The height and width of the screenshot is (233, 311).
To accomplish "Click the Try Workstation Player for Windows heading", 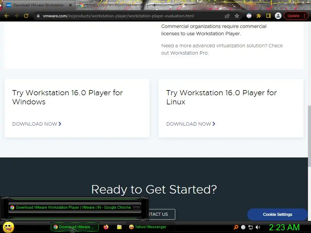I will 67,97.
